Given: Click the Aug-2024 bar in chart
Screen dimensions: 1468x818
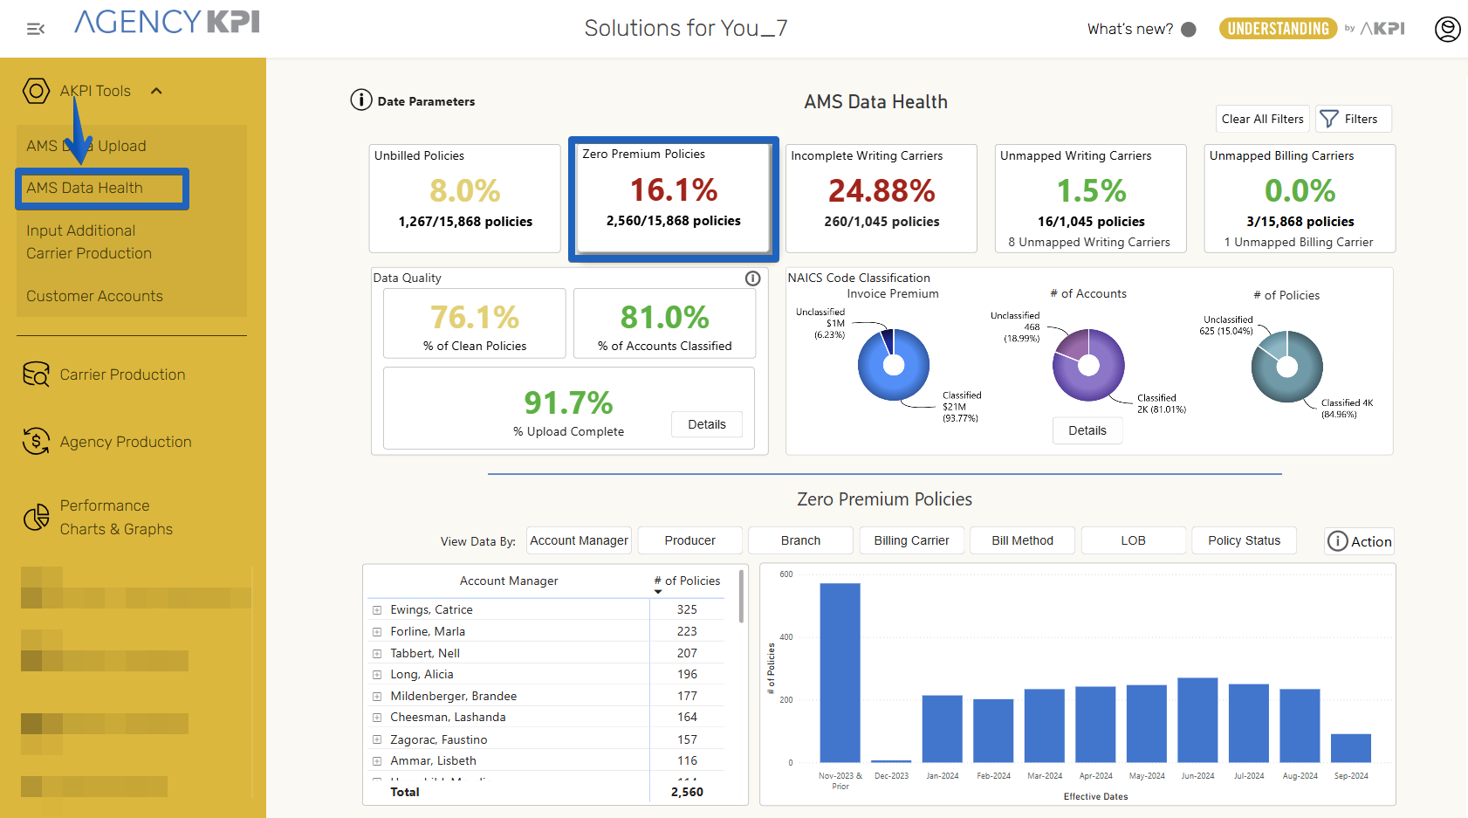Looking at the screenshot, I should (x=1300, y=725).
